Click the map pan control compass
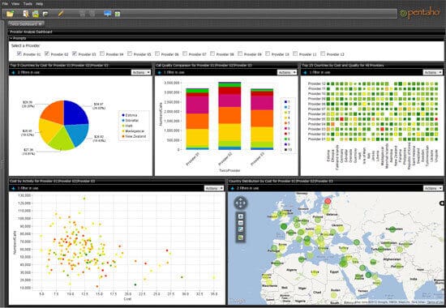The height and width of the screenshot is (308, 446). (241, 203)
